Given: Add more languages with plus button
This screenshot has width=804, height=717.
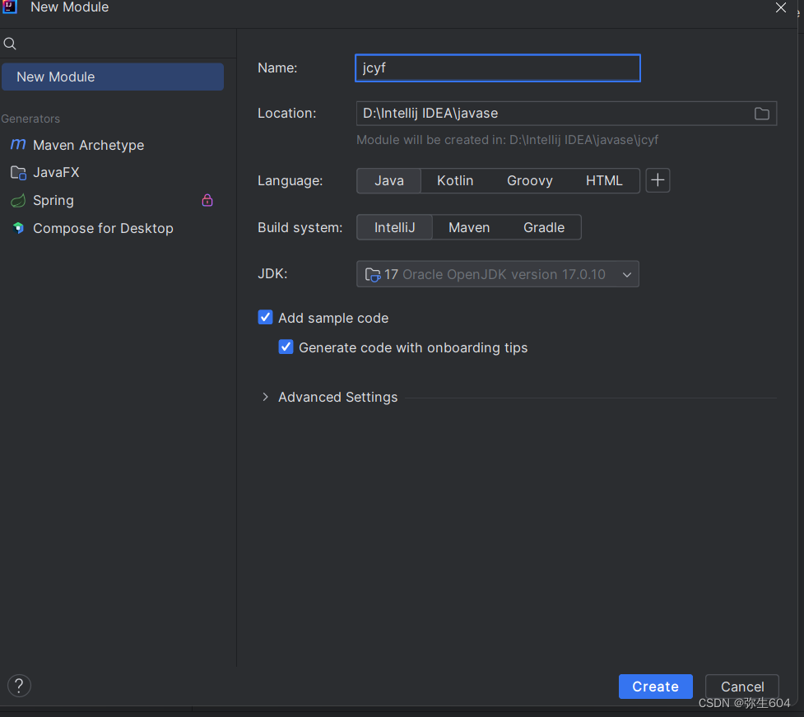Looking at the screenshot, I should (658, 180).
